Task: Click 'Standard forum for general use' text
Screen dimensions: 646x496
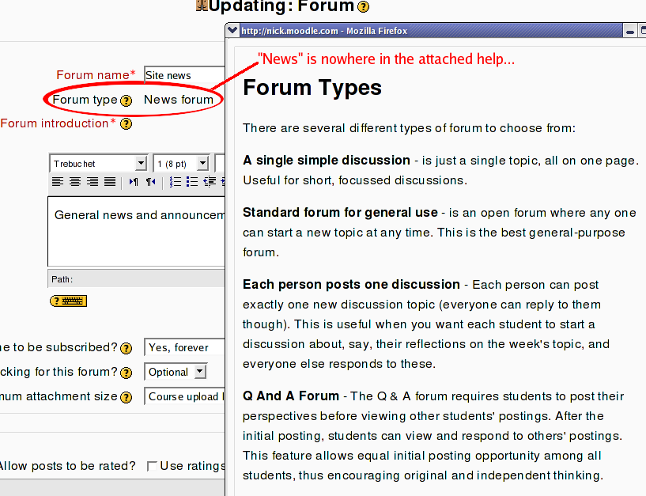Action: (x=340, y=212)
